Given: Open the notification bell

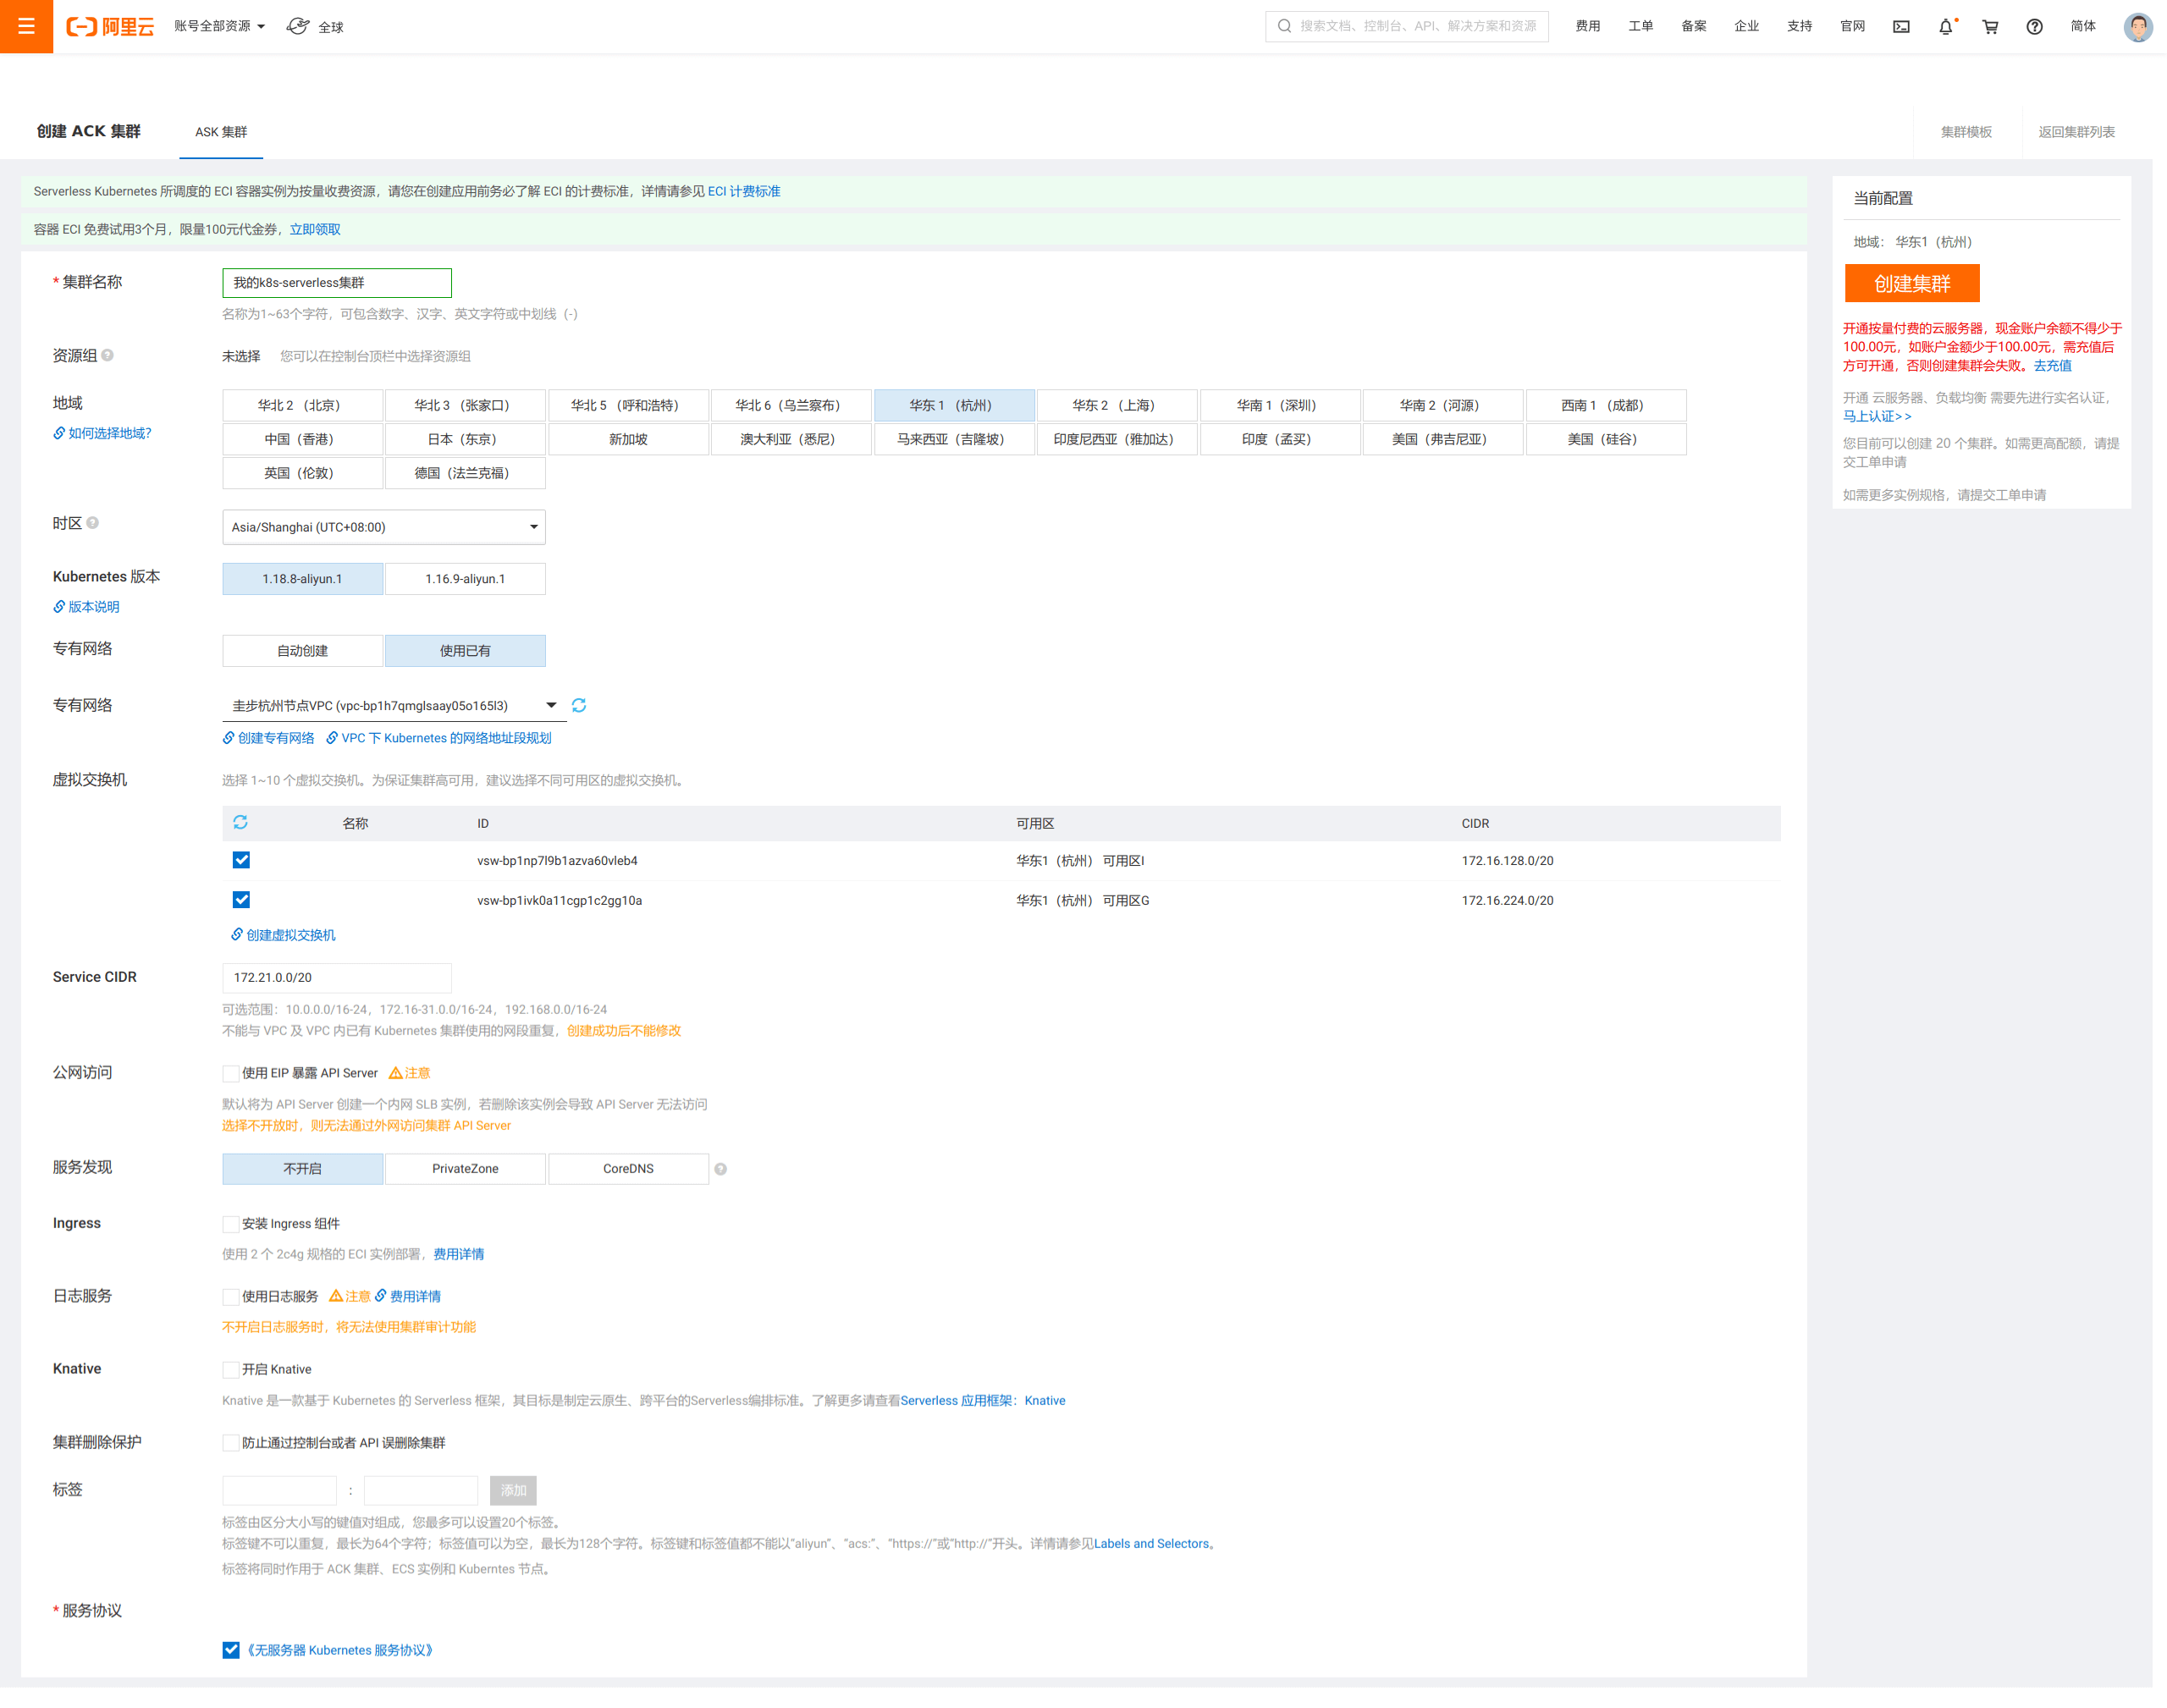Looking at the screenshot, I should click(x=1945, y=27).
